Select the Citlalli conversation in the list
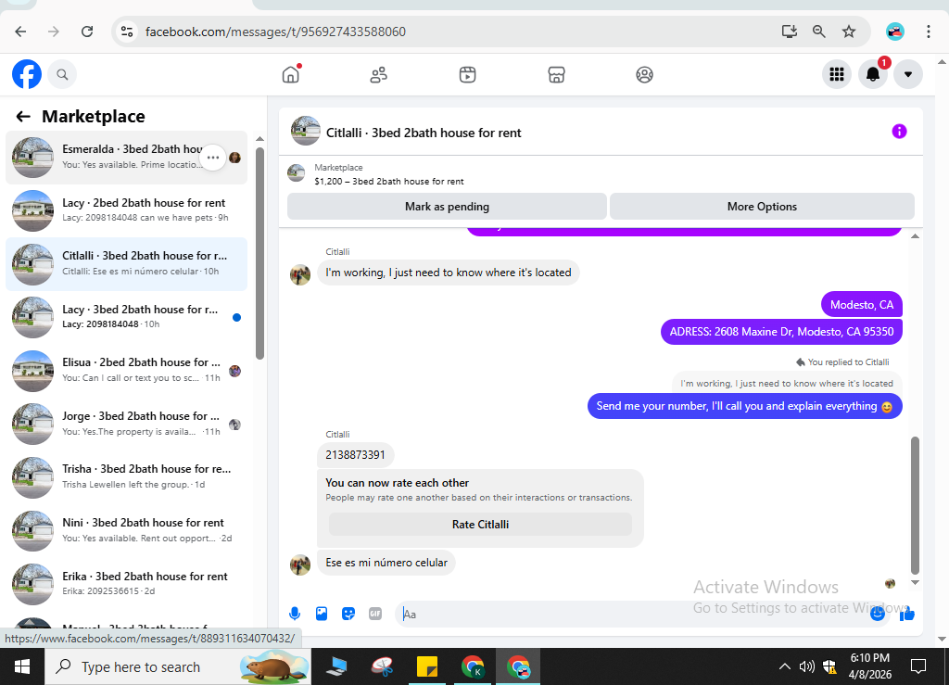The height and width of the screenshot is (685, 949). point(126,264)
